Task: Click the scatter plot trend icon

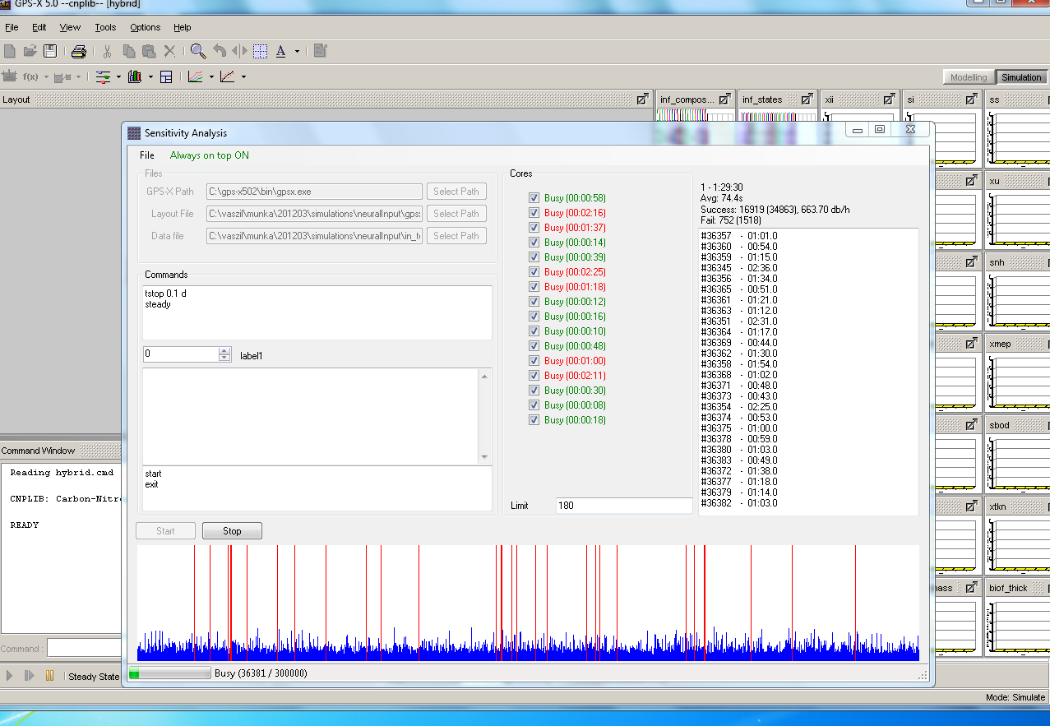Action: pyautogui.click(x=228, y=76)
